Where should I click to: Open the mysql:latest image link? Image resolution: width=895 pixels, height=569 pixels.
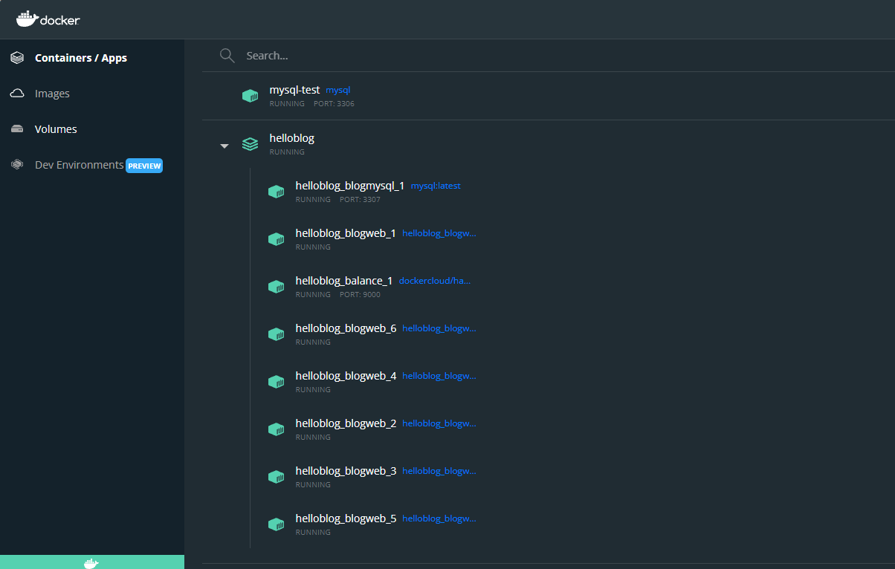click(x=435, y=185)
